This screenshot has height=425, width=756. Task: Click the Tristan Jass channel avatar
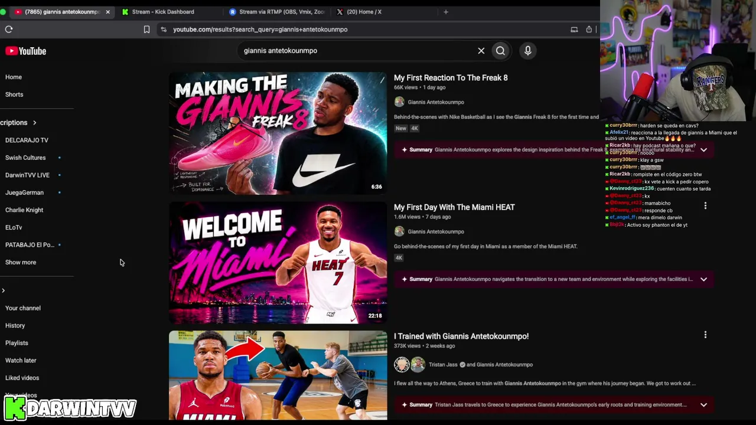click(402, 364)
